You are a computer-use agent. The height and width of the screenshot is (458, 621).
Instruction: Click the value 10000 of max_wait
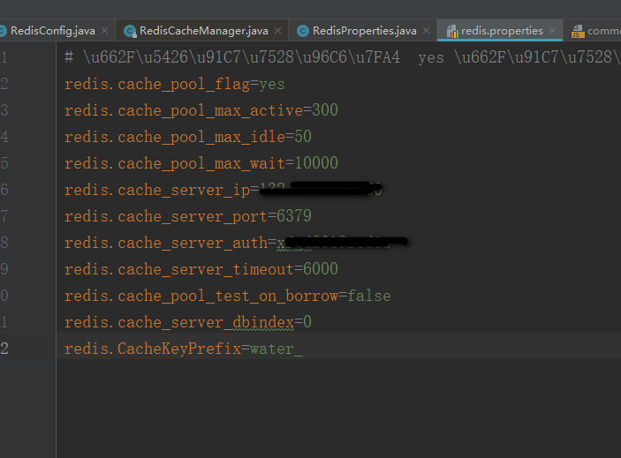[x=316, y=163]
